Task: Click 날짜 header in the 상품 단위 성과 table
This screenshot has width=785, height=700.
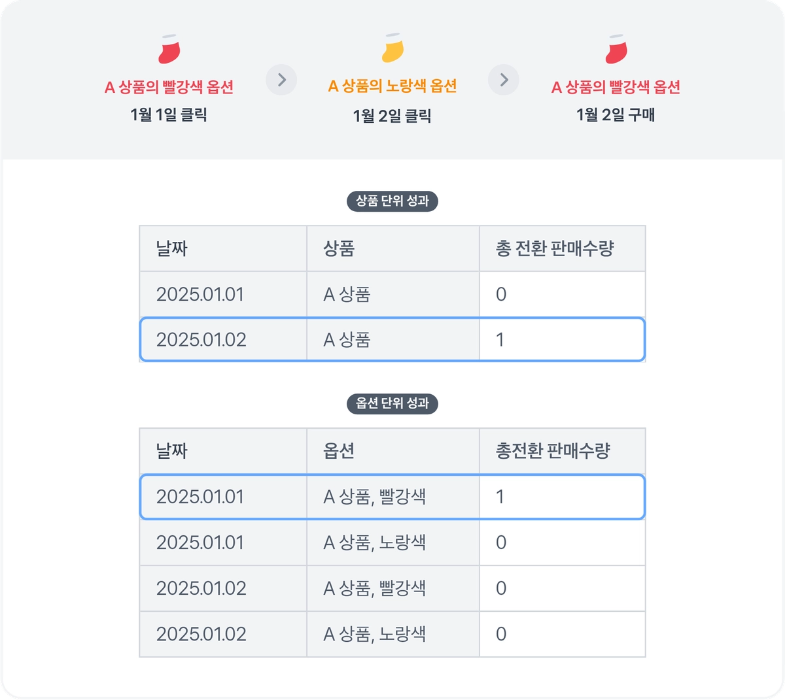Action: coord(172,248)
